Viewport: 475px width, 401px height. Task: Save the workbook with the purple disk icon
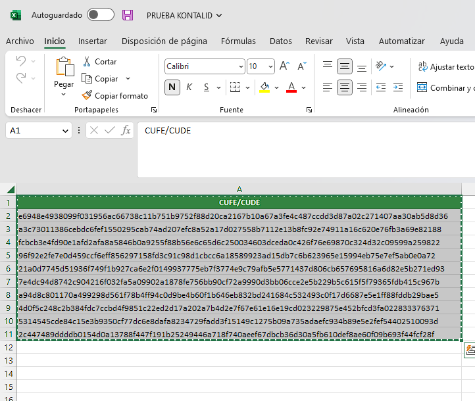128,15
